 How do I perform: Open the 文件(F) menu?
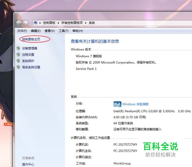pos(22,31)
